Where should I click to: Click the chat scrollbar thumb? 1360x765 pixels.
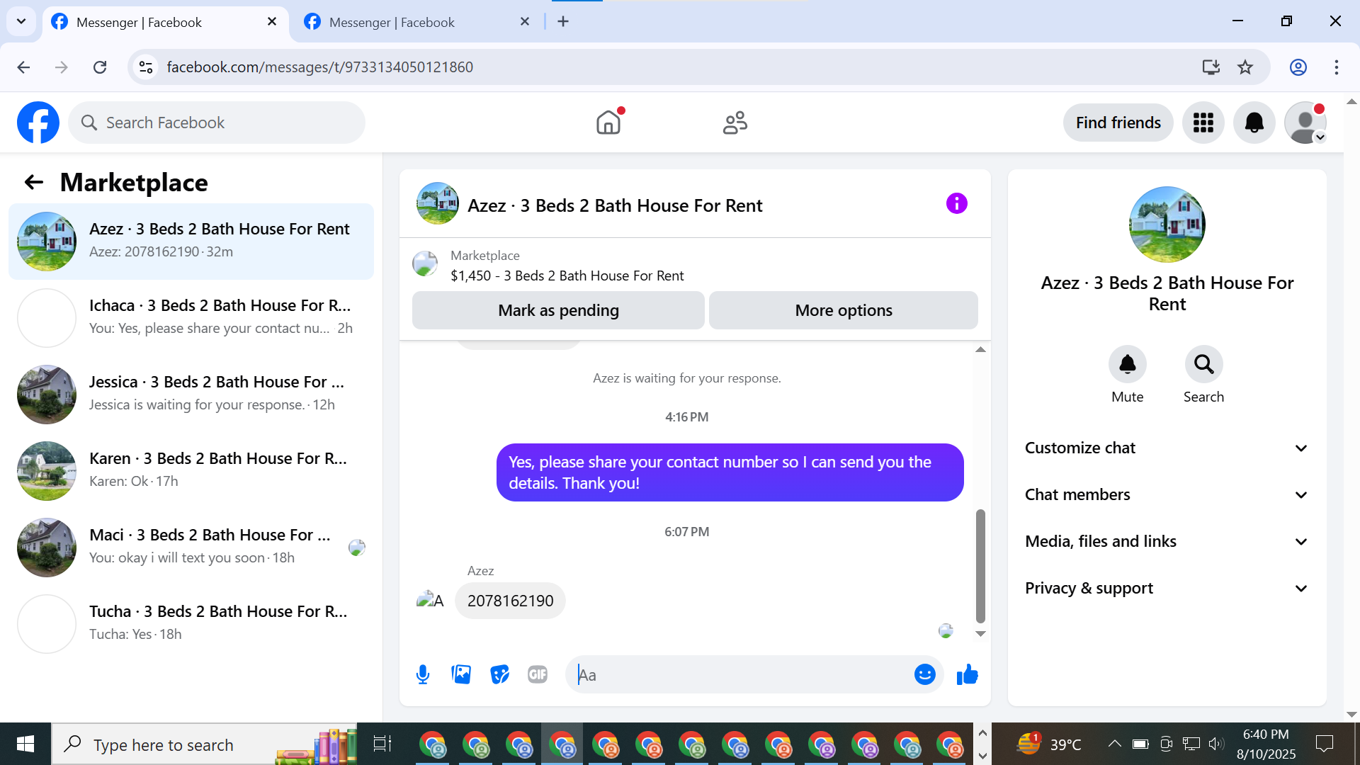[980, 565]
